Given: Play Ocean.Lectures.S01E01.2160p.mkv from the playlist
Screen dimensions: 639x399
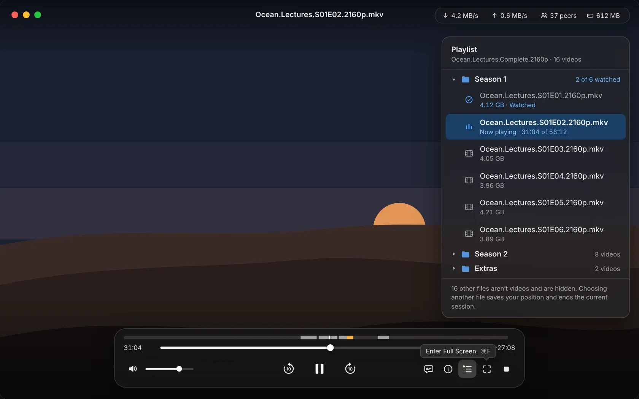Looking at the screenshot, I should point(536,100).
